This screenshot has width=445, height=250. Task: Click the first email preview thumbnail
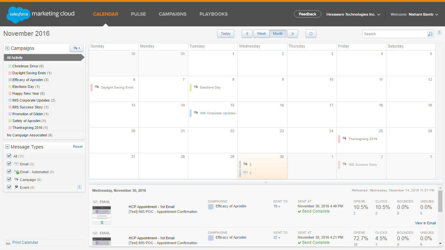tap(102, 215)
